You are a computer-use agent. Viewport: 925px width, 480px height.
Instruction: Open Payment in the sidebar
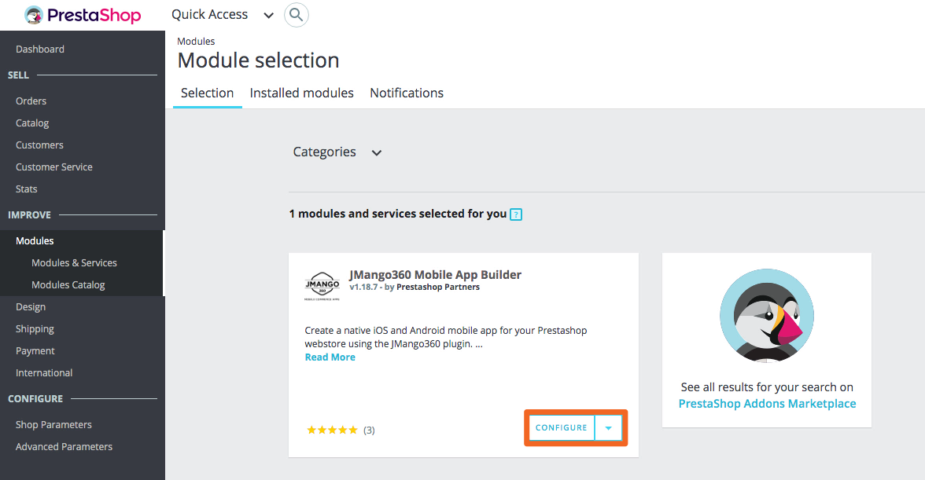[x=35, y=350]
